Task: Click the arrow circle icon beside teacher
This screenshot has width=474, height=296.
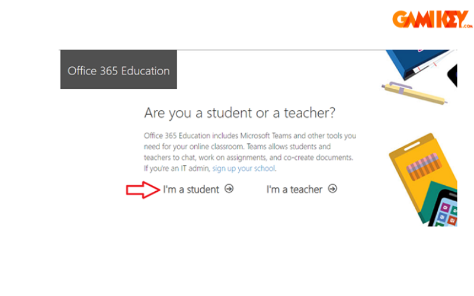Action: [332, 189]
